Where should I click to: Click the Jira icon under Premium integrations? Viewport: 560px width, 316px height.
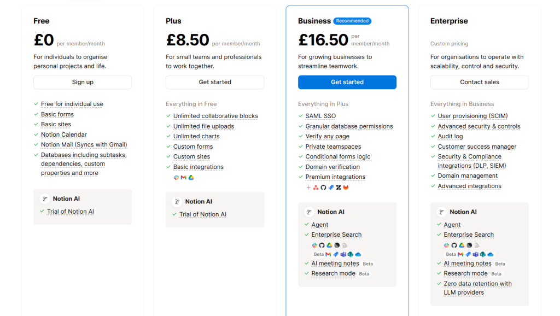tap(331, 188)
